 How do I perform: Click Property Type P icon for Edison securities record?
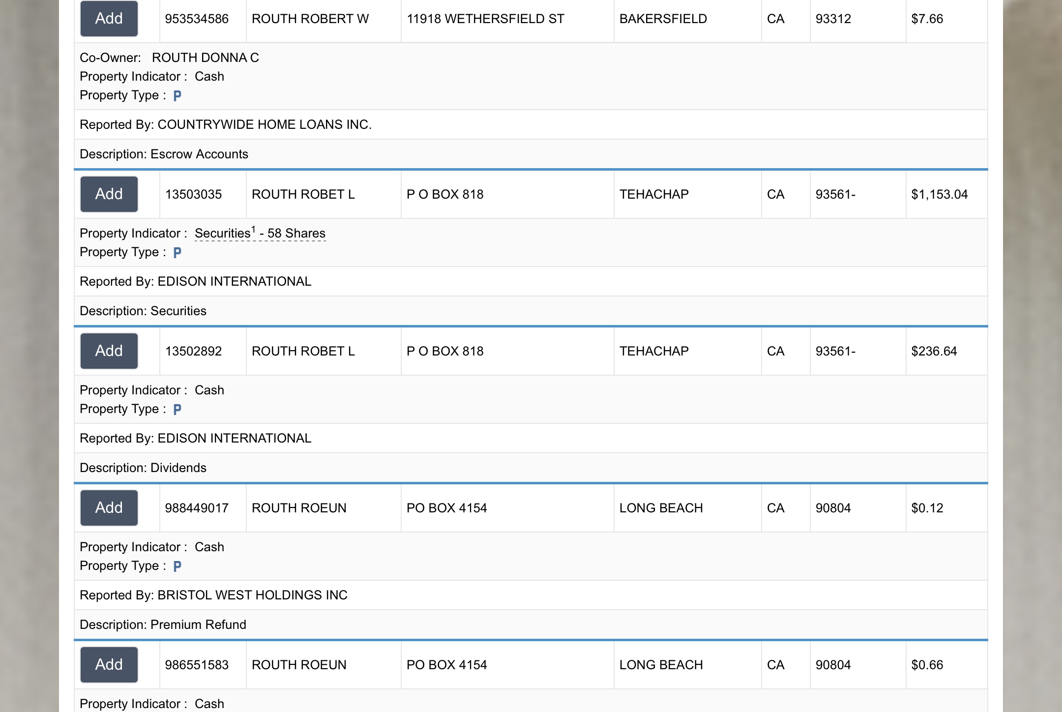tap(177, 252)
